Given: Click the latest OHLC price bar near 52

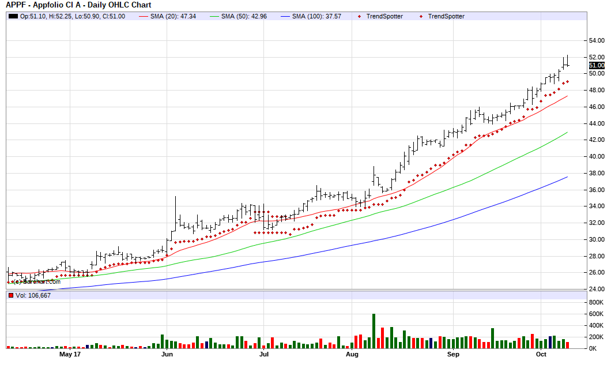Looking at the screenshot, I should [x=567, y=61].
